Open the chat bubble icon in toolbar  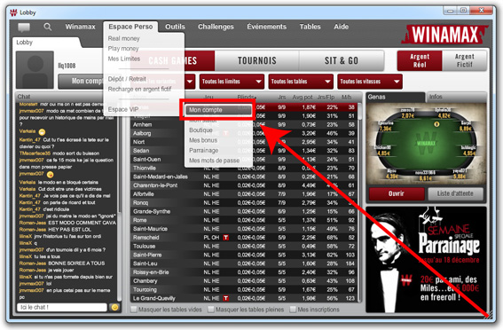tap(24, 27)
